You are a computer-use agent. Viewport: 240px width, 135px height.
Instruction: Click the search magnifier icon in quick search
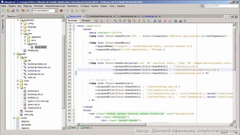[x=202, y=6]
